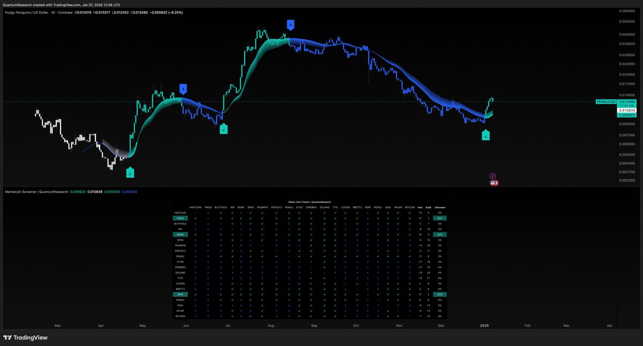The image size is (643, 346).
Task: Click the Feb label on time axis
Action: (527, 325)
